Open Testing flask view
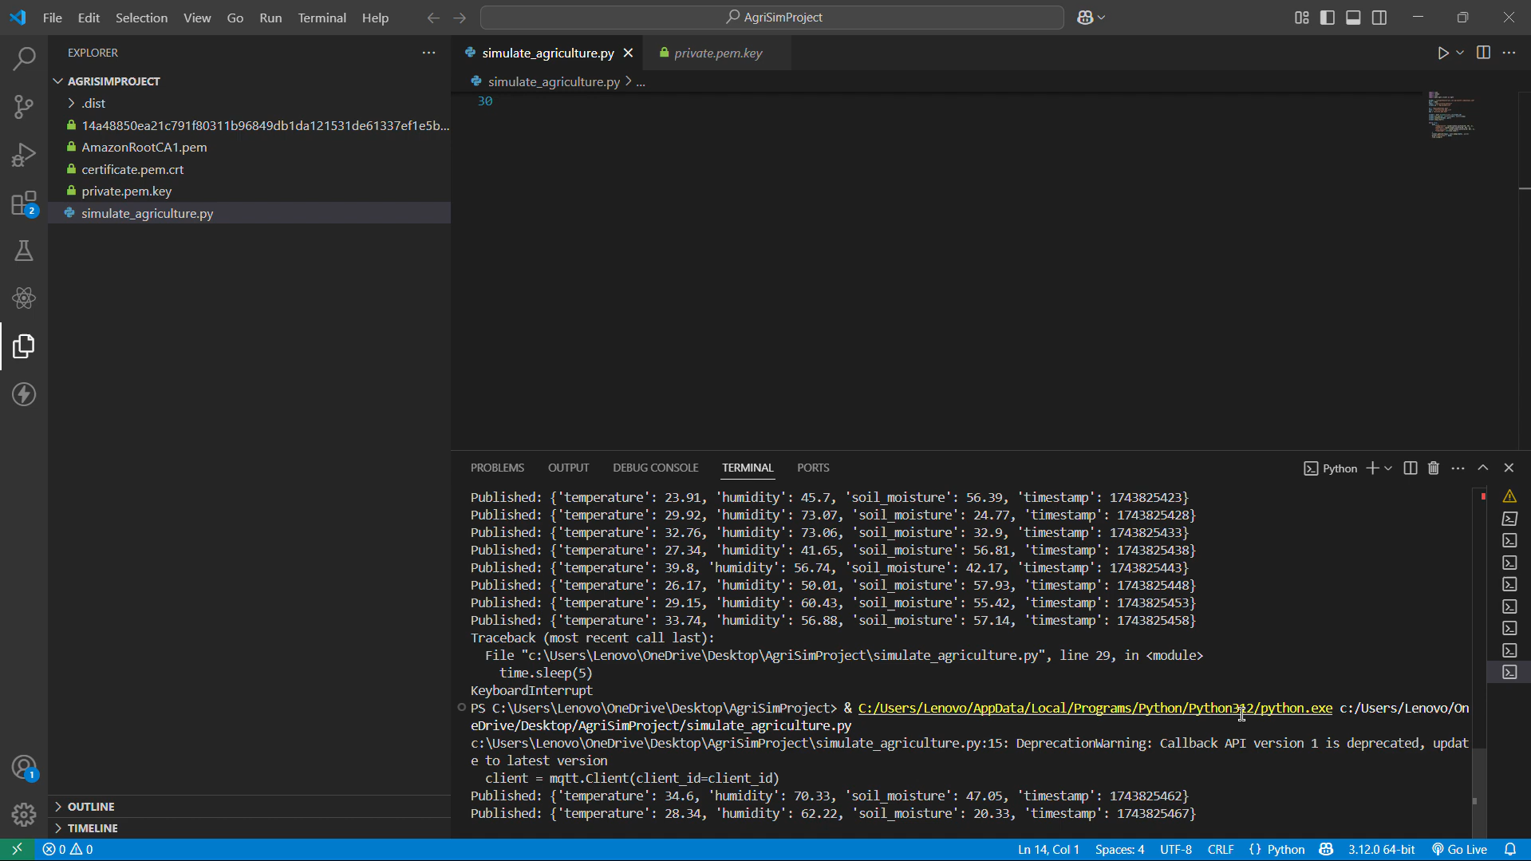The image size is (1531, 861). click(x=24, y=251)
